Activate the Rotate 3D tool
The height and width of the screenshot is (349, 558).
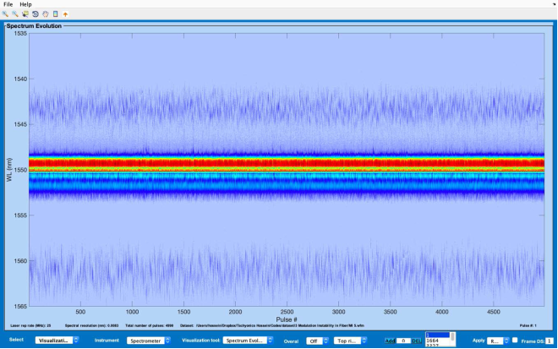(35, 14)
